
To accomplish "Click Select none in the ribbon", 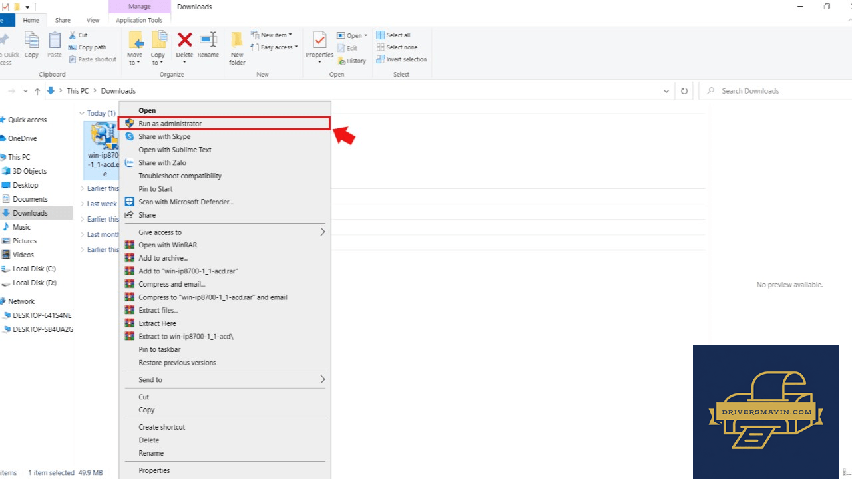I will pyautogui.click(x=397, y=47).
